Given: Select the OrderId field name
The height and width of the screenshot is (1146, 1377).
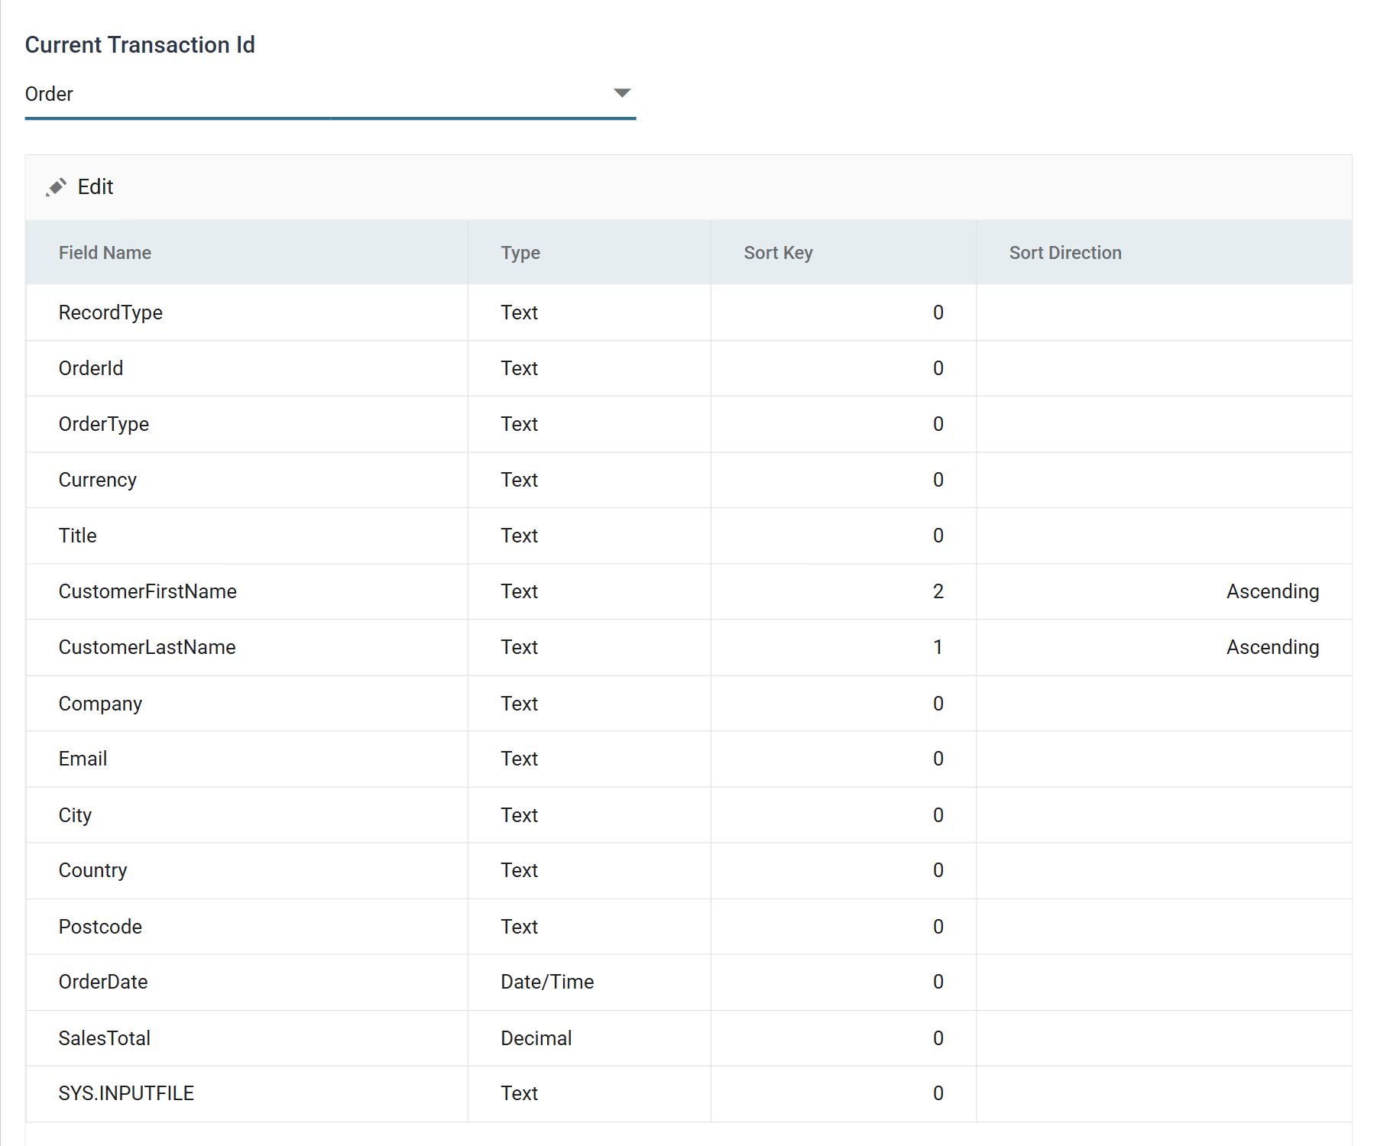Looking at the screenshot, I should coord(91,368).
